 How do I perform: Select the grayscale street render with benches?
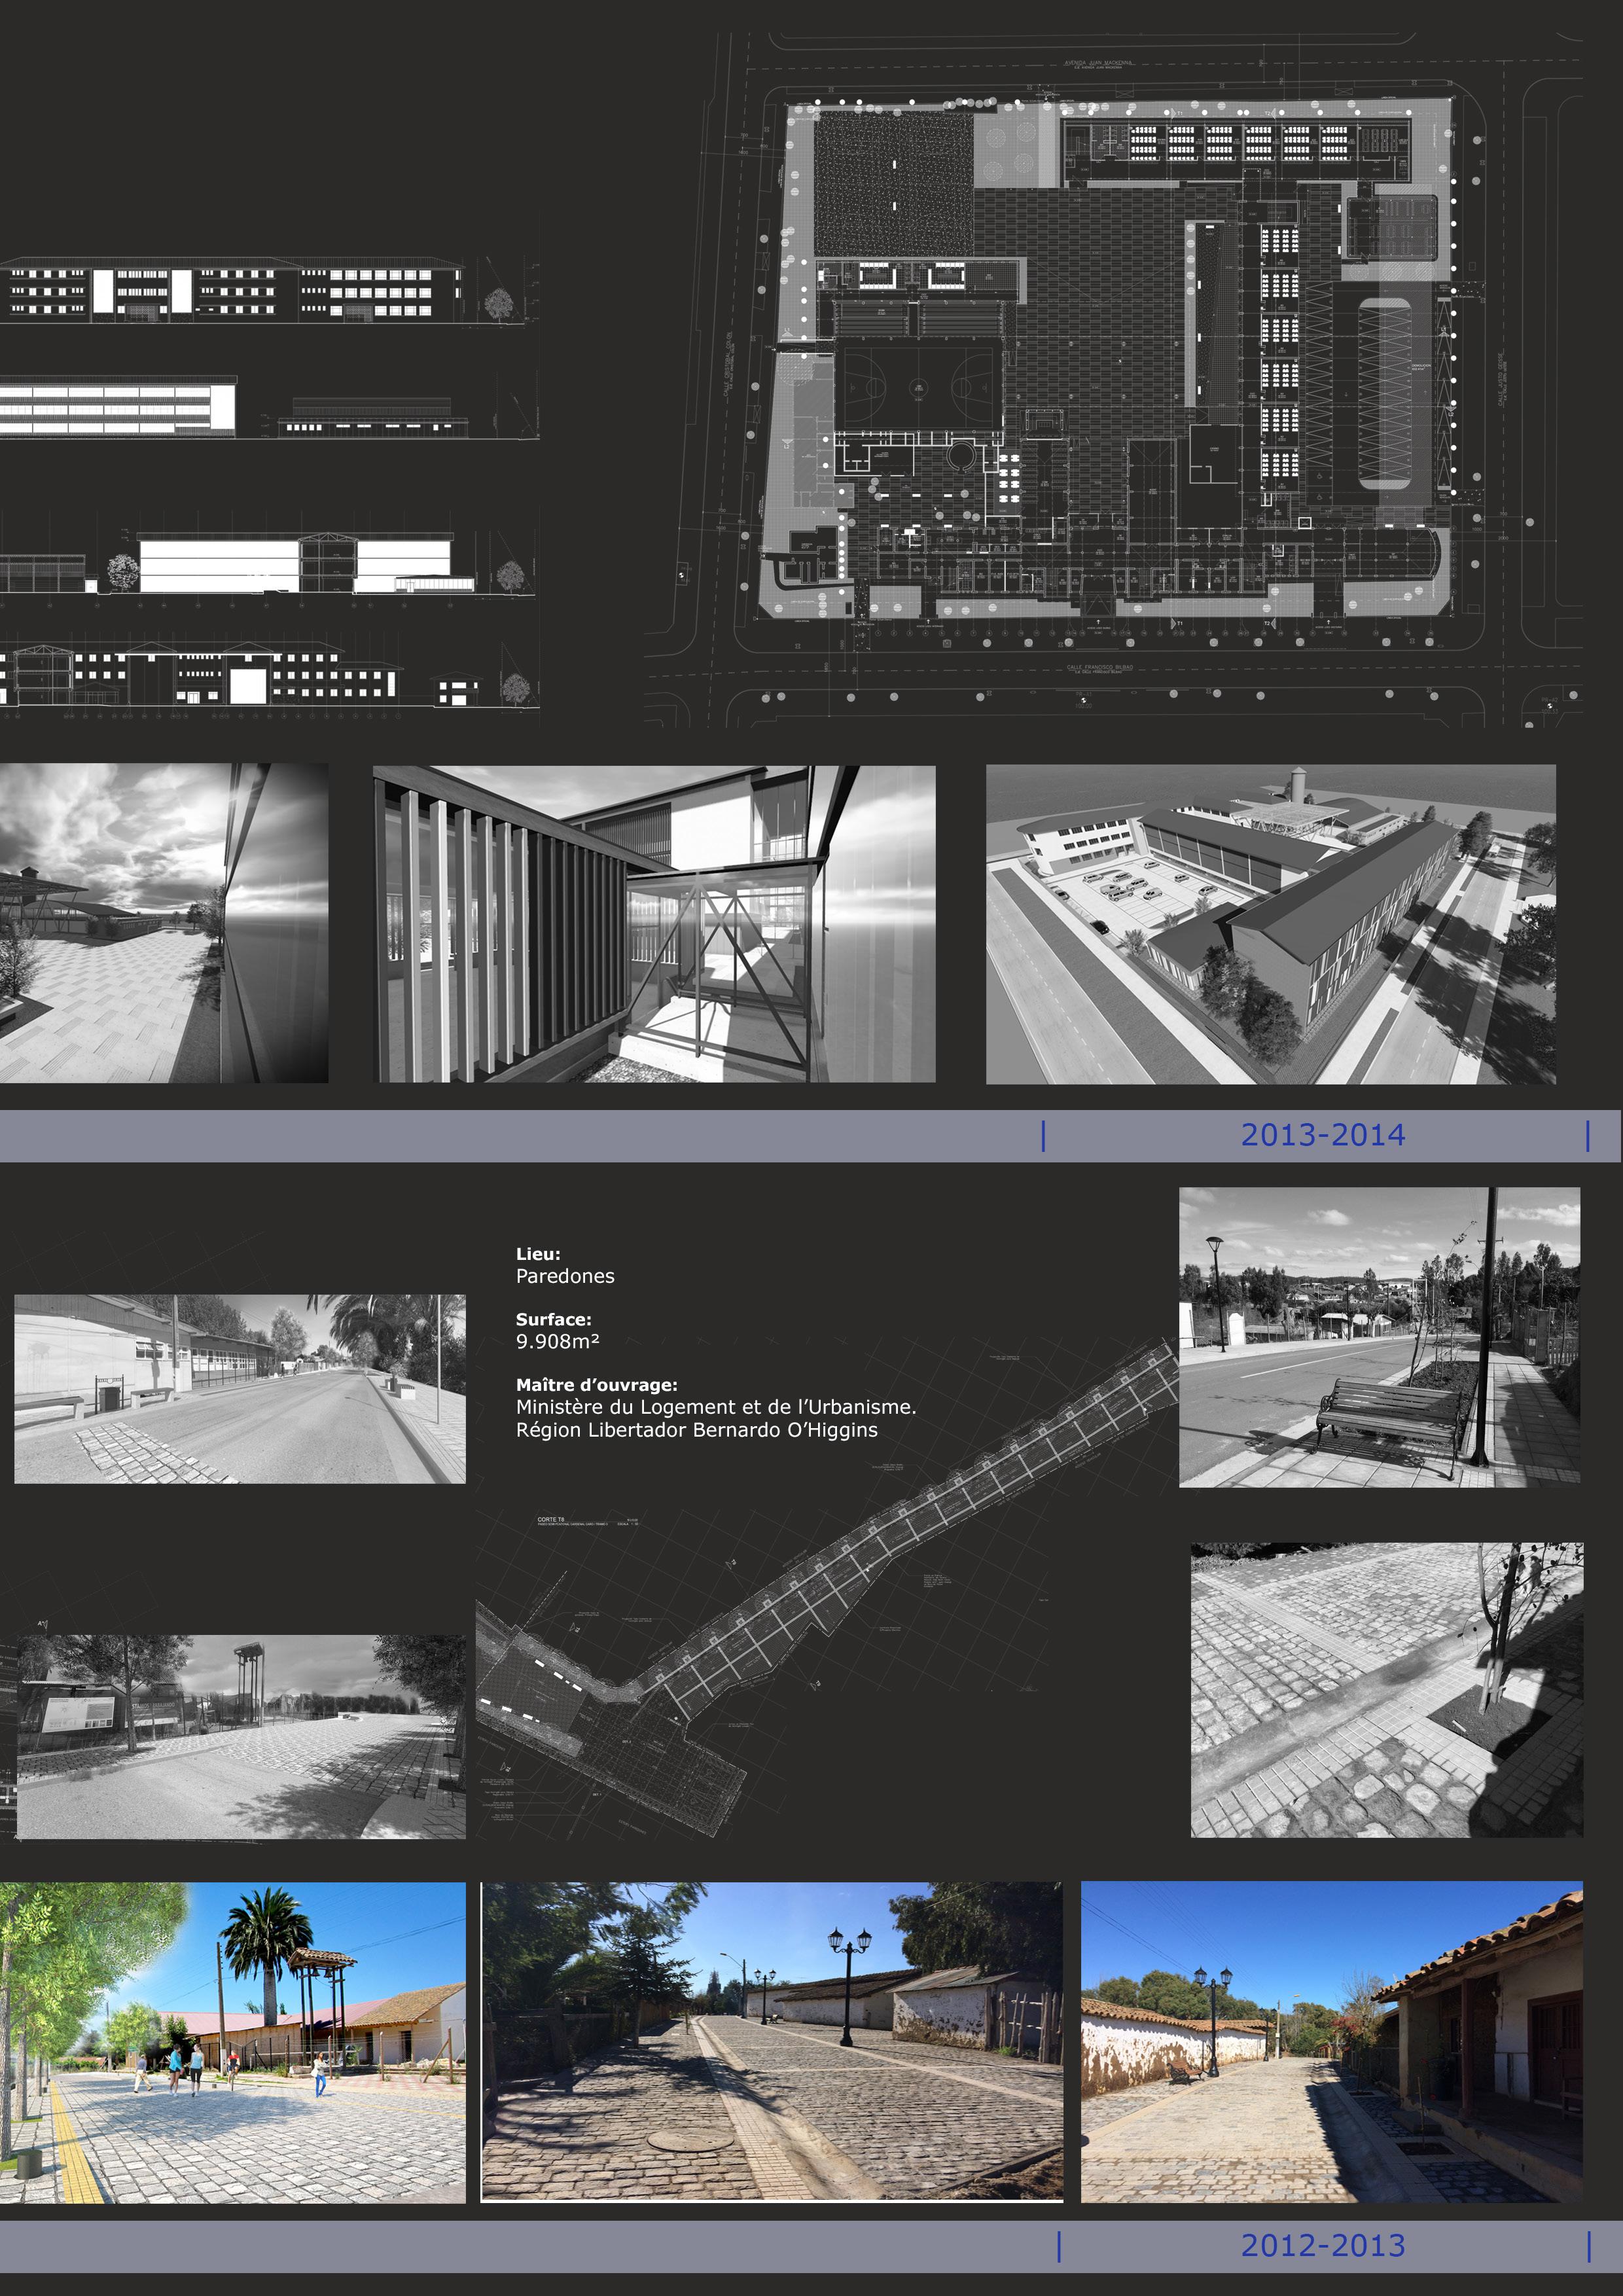tap(239, 1388)
